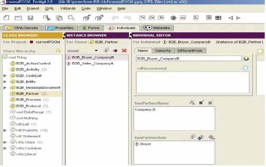Switch to the Forms tab
Image resolution: width=266 pixels, height=167 pixels.
pos(91,28)
